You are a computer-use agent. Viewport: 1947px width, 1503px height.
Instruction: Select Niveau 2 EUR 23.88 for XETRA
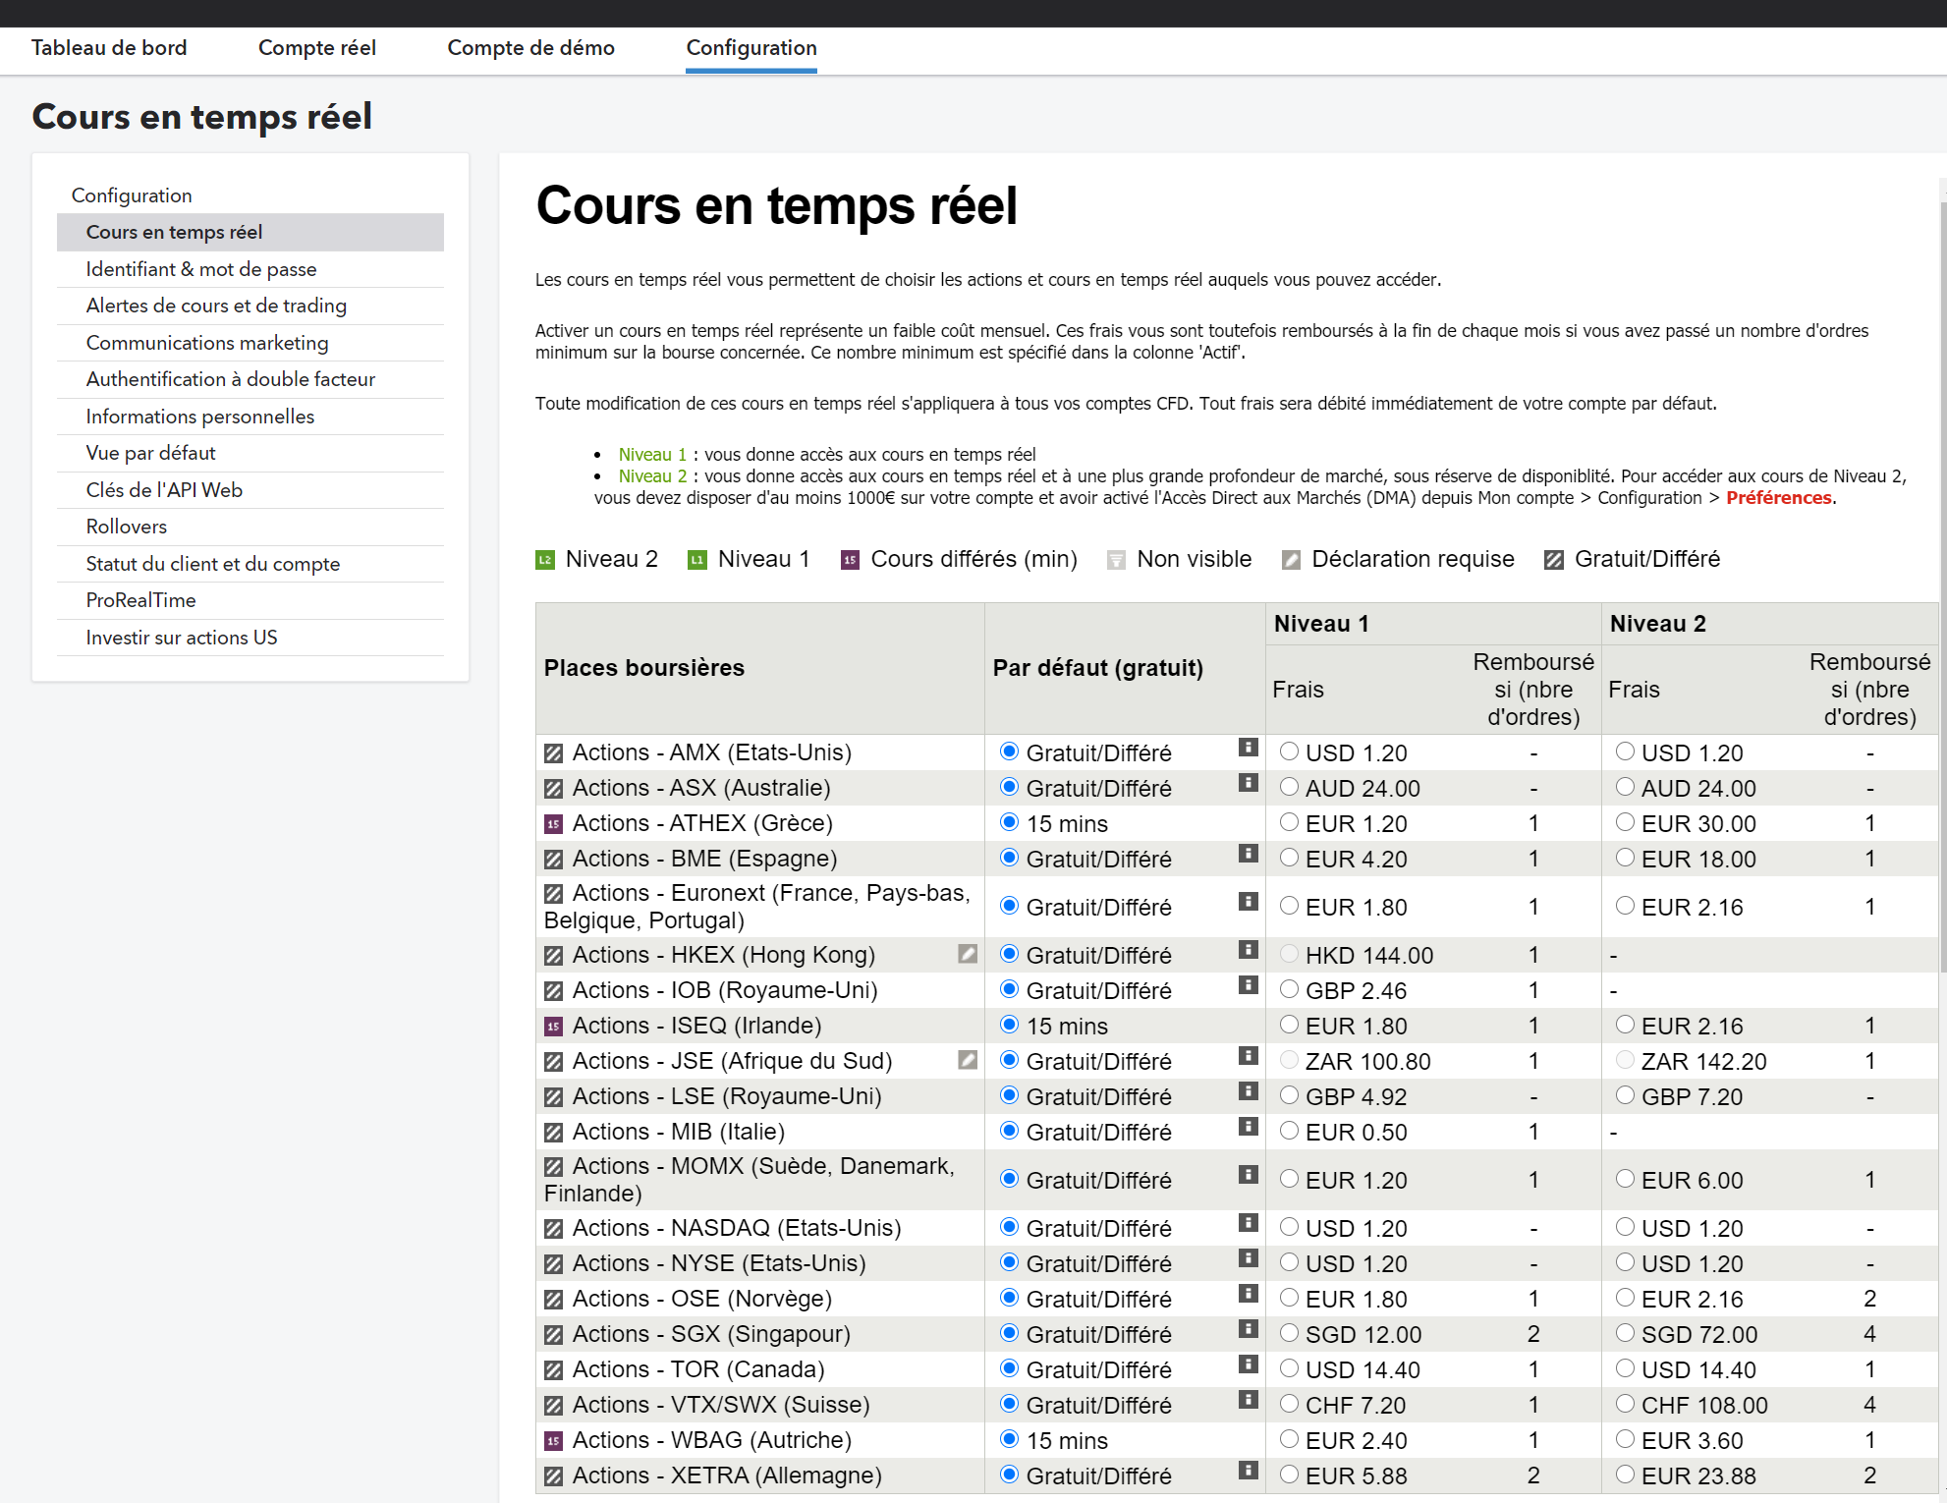point(1625,1475)
